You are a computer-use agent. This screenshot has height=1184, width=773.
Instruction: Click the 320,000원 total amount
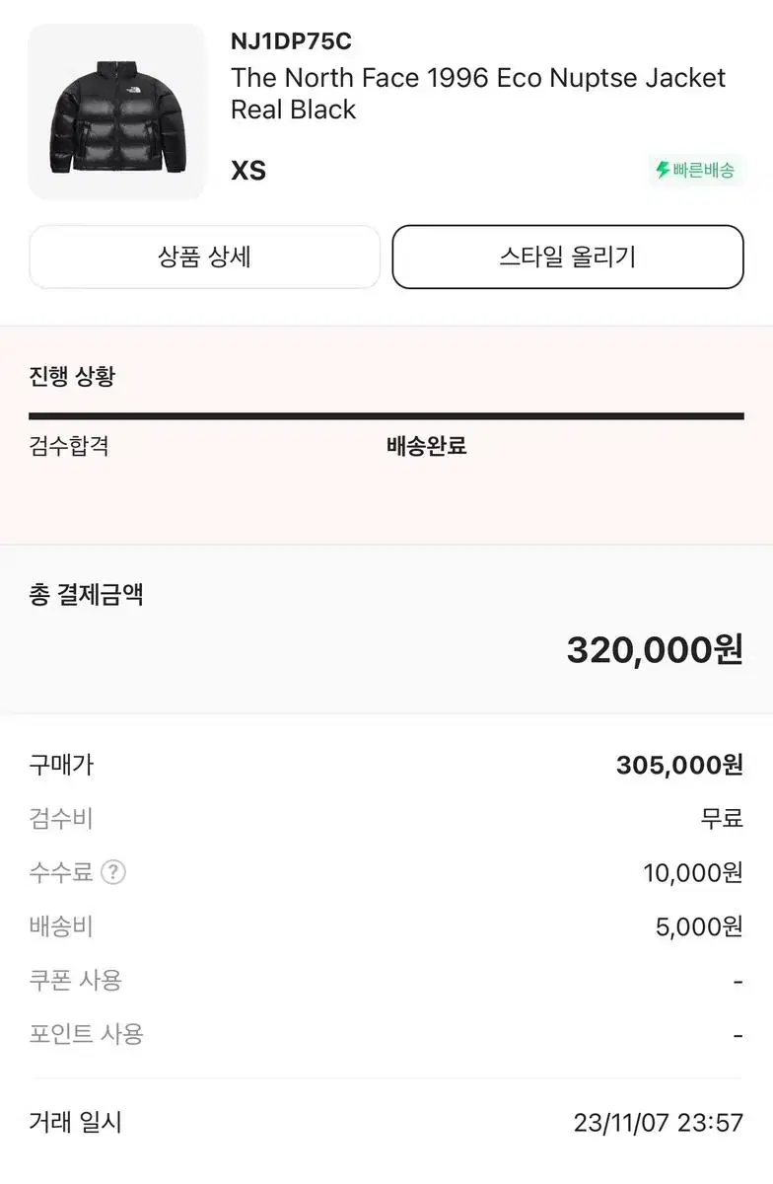click(655, 650)
